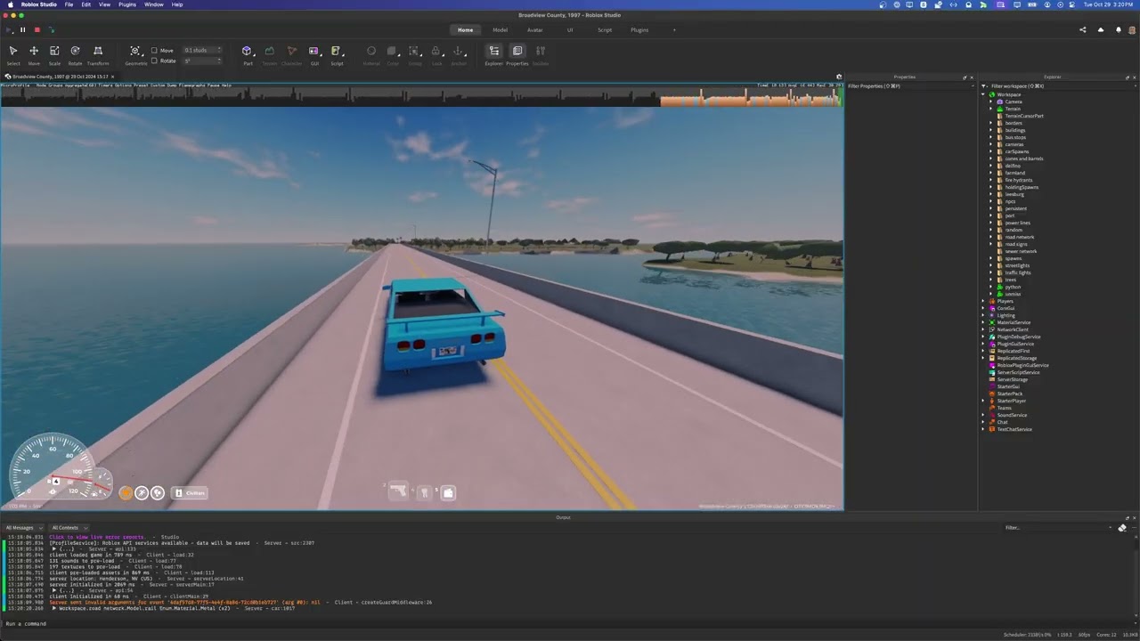The height and width of the screenshot is (641, 1140).
Task: Toggle the Explorer panel button
Action: tap(493, 54)
